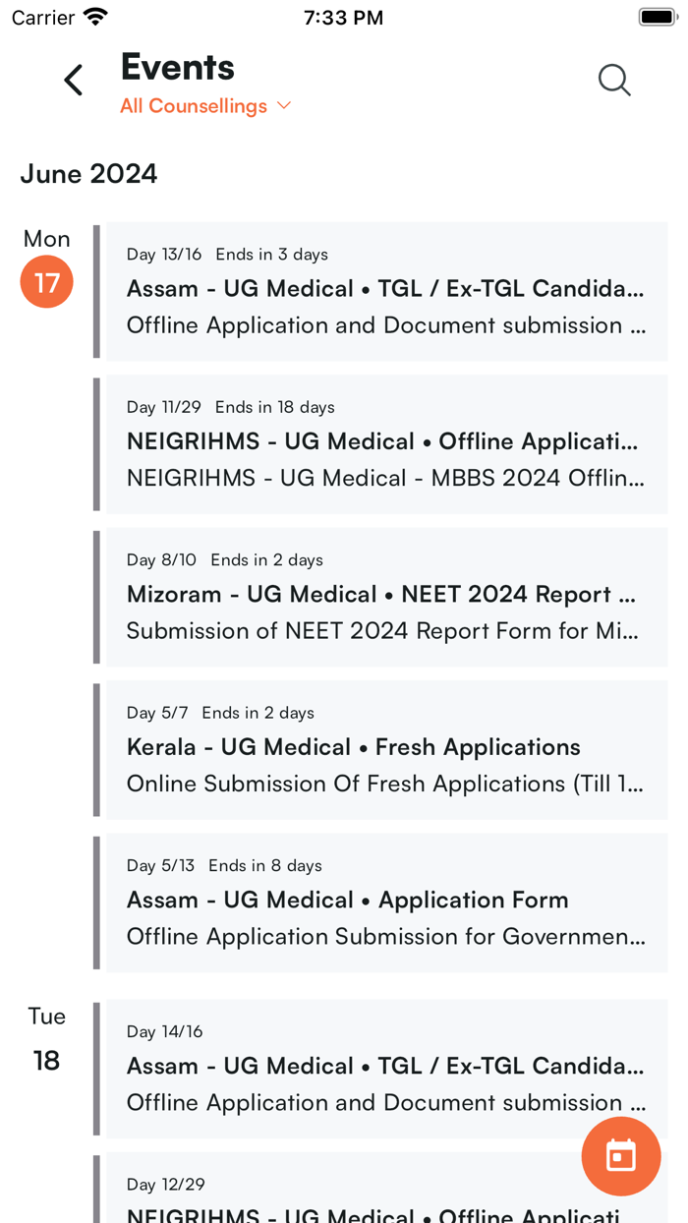Screen dimensions: 688x1223
Task: Open Assam TGL event ending in 3 days
Action: pos(385,290)
